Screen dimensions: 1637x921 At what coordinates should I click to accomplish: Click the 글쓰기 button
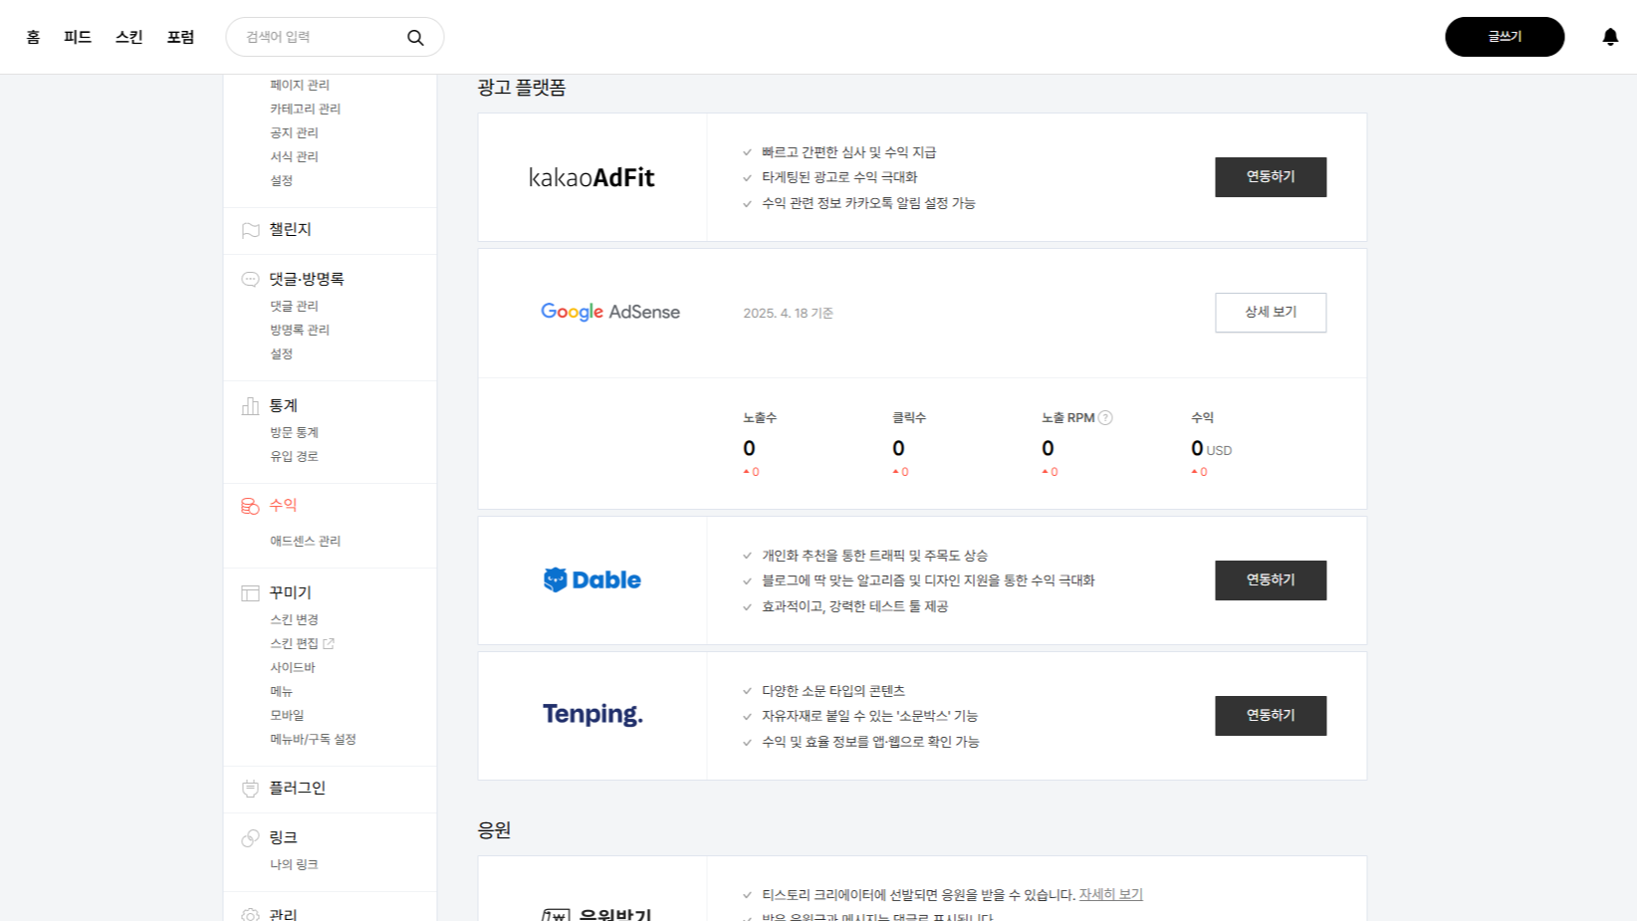[x=1505, y=37]
